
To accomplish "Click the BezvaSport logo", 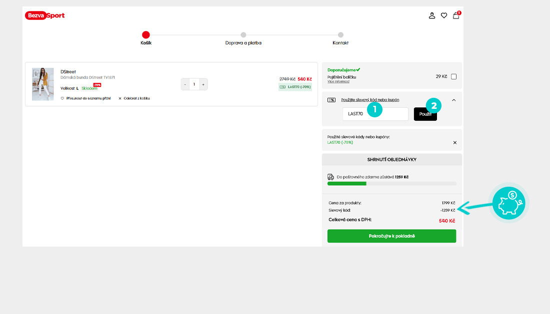I will tap(45, 15).
